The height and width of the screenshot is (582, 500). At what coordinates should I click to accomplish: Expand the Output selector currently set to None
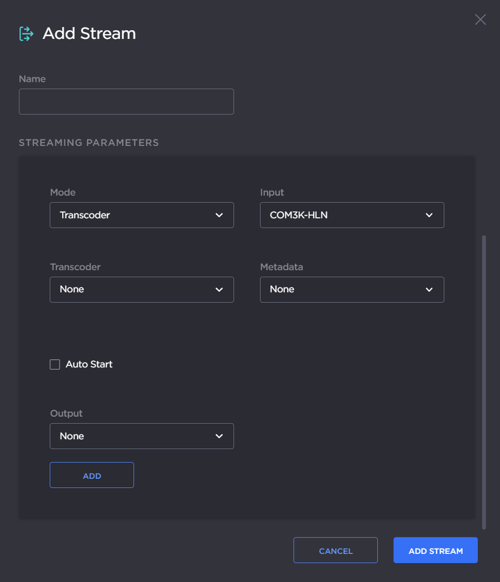tap(142, 436)
